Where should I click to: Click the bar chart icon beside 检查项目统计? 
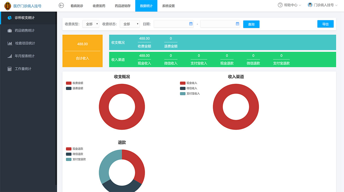click(10, 43)
